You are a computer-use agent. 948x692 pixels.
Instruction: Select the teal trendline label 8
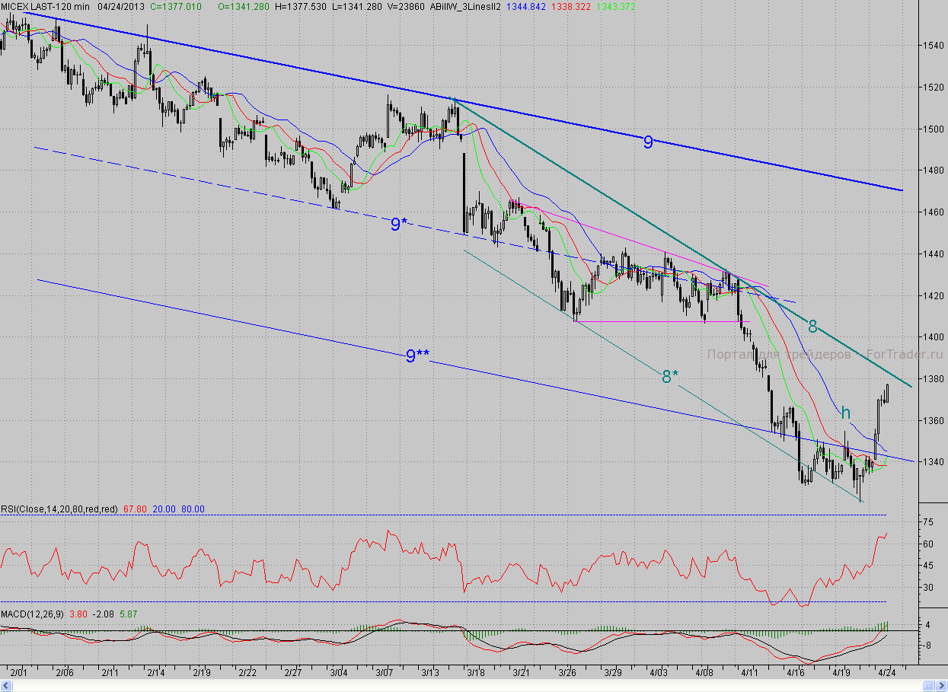(x=812, y=327)
